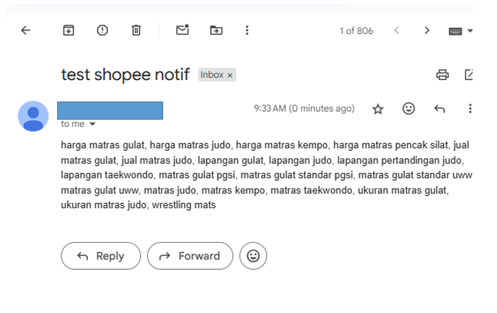Image resolution: width=497 pixels, height=313 pixels.
Task: Delete this email with trash icon
Action: pos(137,31)
